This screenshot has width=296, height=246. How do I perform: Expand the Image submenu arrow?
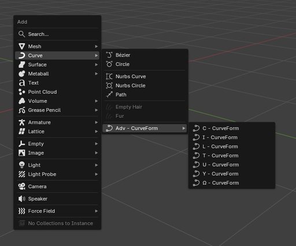pos(97,153)
